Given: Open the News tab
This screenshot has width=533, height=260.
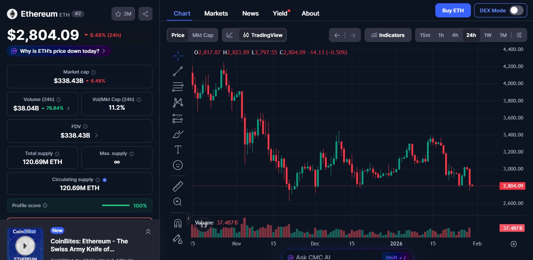Looking at the screenshot, I should [x=250, y=13].
